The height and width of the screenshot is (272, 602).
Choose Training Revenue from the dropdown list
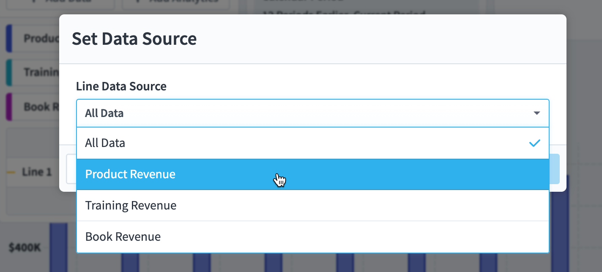click(312, 206)
